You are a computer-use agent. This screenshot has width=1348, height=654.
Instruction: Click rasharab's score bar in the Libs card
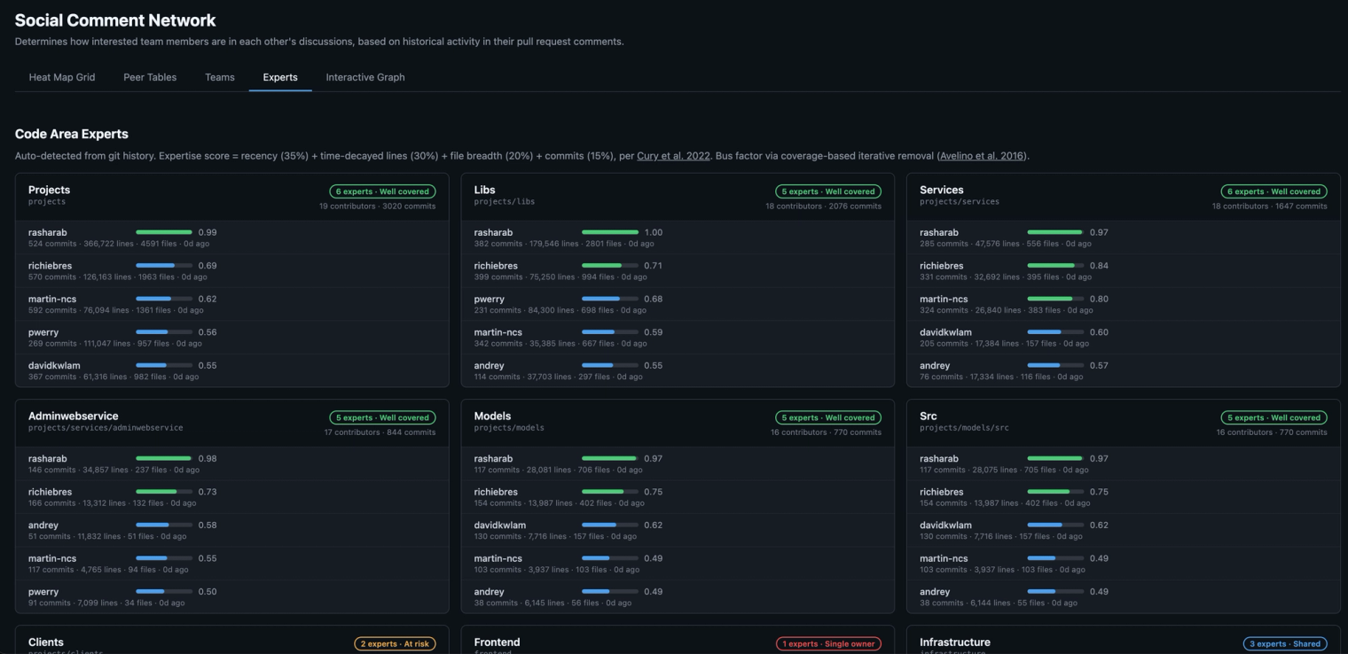click(x=610, y=232)
